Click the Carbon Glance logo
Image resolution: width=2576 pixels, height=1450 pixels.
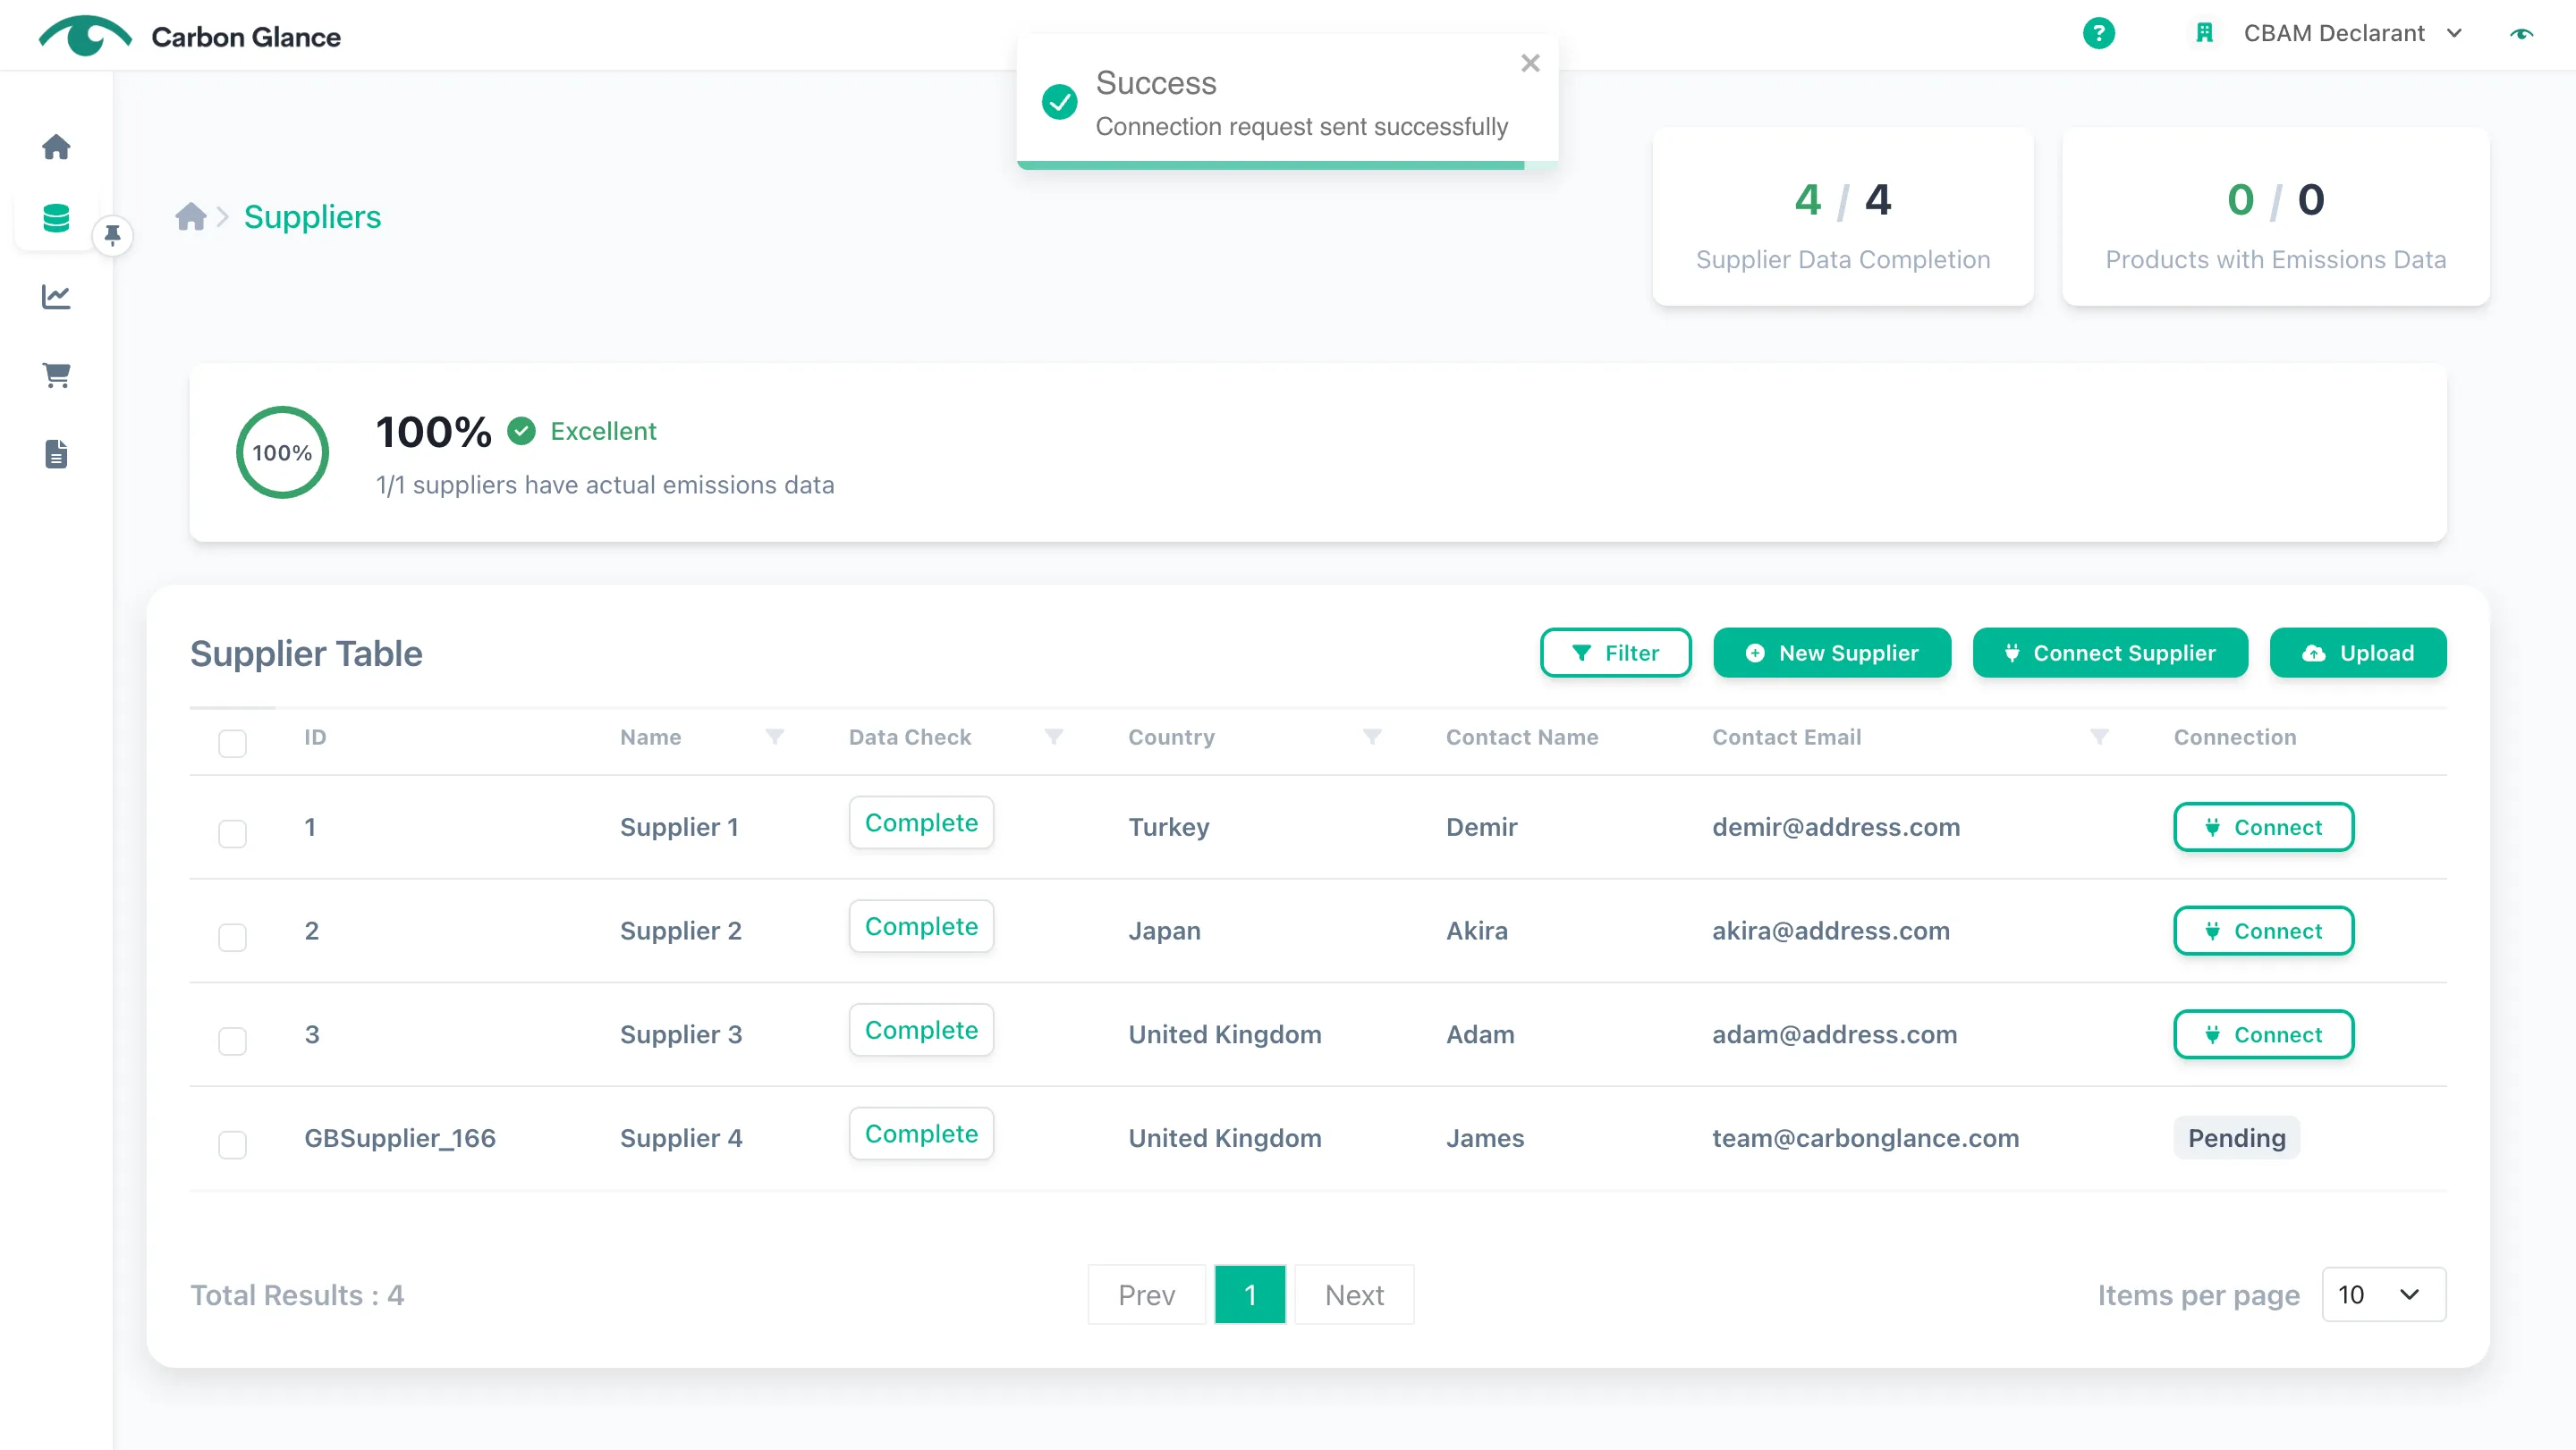click(x=189, y=36)
